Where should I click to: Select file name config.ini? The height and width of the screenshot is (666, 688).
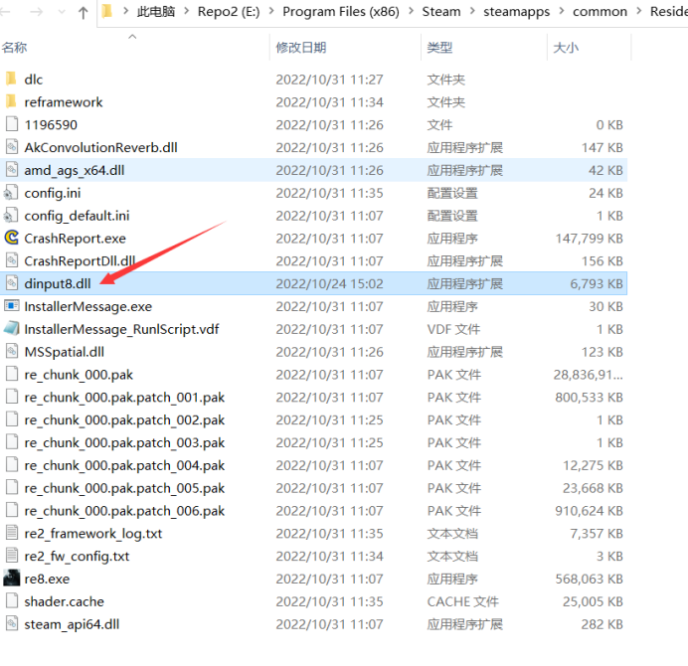pyautogui.click(x=53, y=193)
